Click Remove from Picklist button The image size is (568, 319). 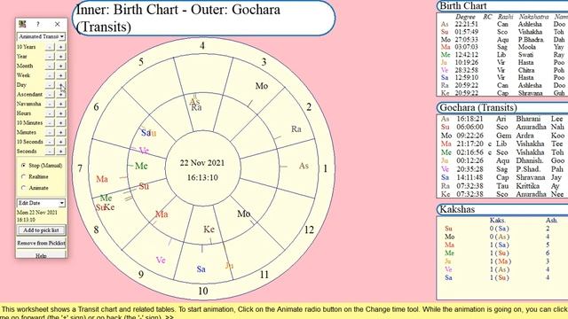(41, 243)
